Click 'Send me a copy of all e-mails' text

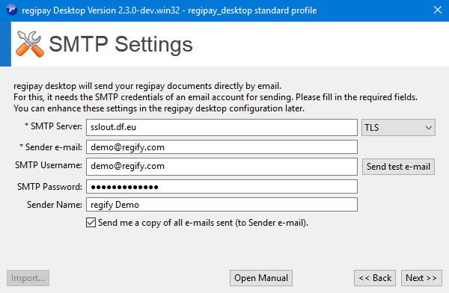tap(203, 223)
